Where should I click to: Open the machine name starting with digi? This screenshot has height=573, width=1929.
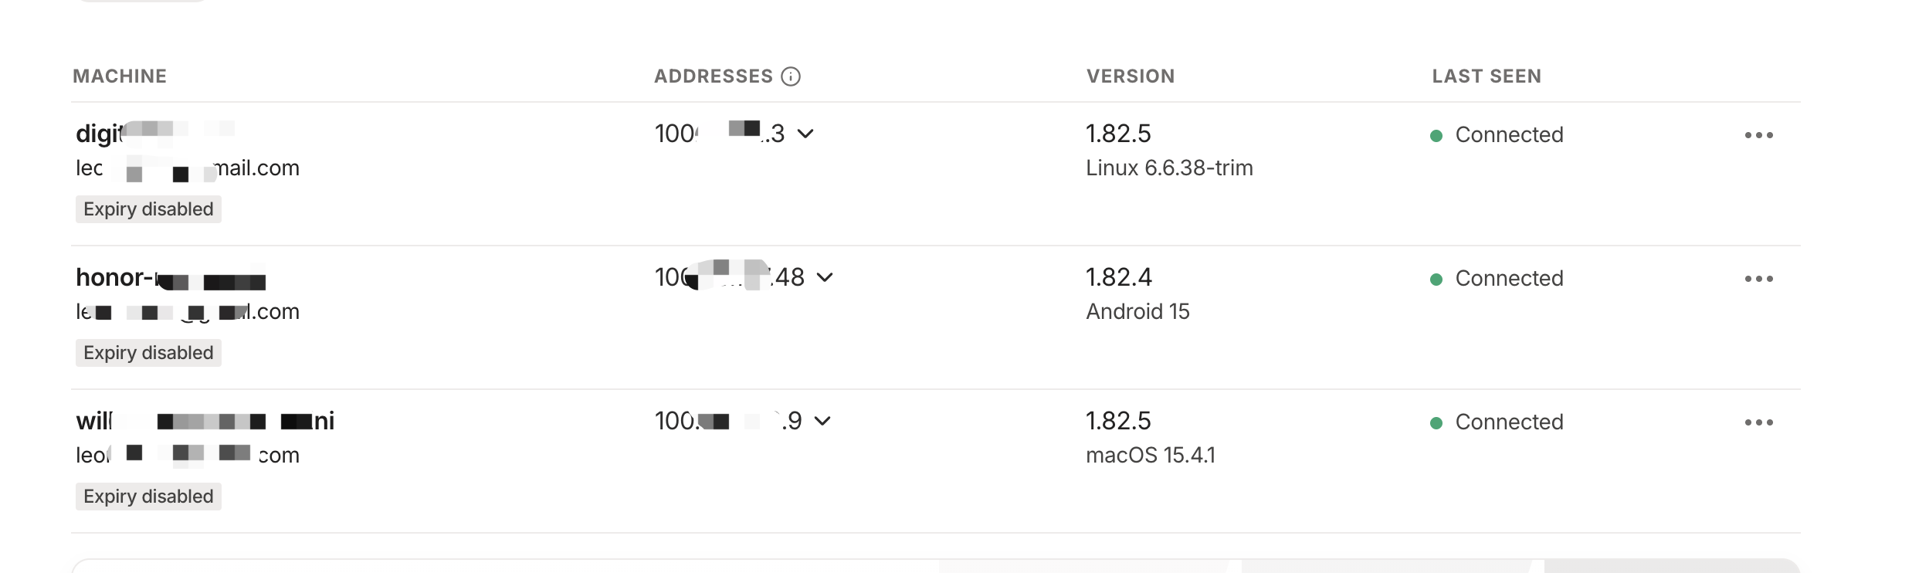click(x=154, y=133)
